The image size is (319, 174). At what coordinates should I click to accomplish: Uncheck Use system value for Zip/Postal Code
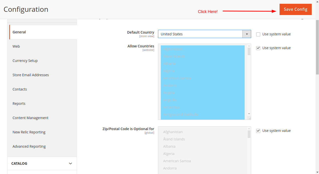258,131
